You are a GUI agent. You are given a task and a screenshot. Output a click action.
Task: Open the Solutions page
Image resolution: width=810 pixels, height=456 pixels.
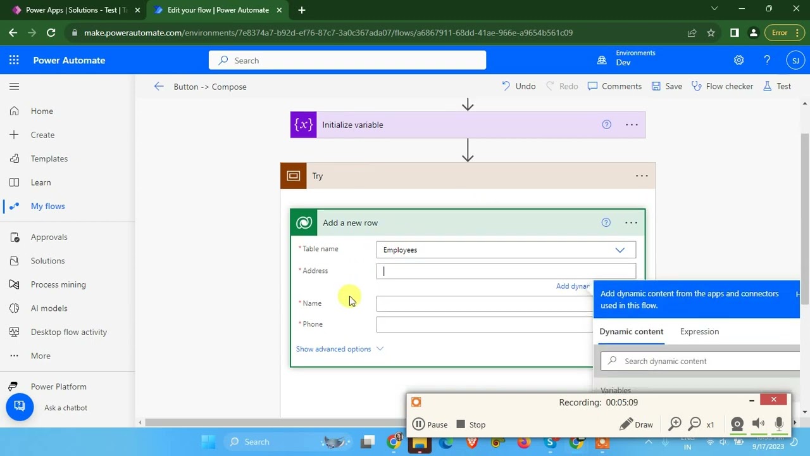pyautogui.click(x=47, y=261)
